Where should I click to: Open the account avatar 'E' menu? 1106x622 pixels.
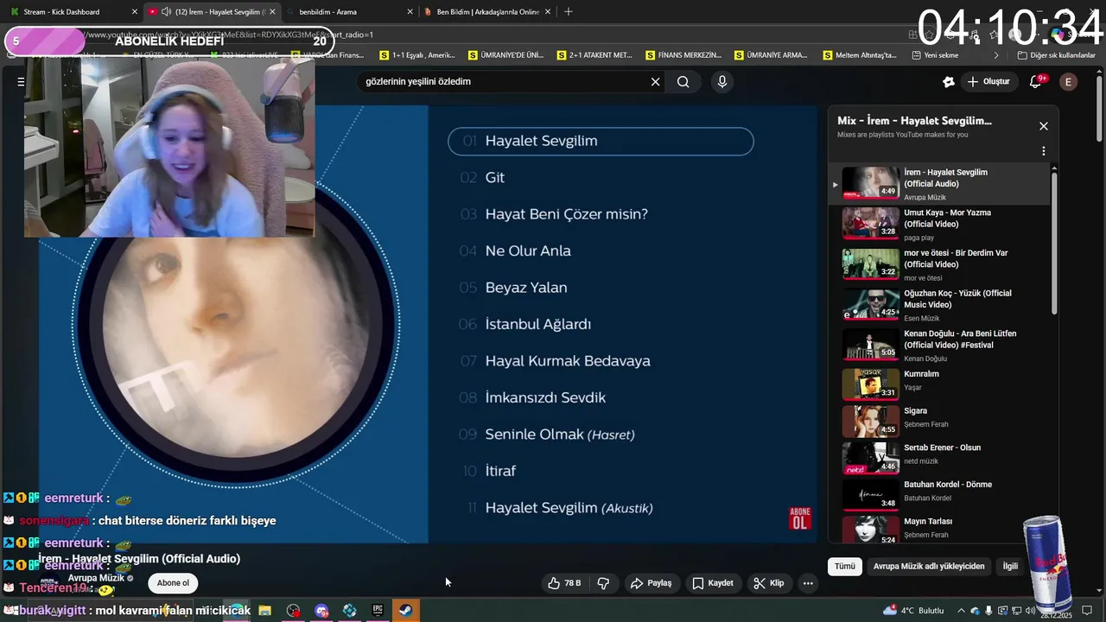(1069, 82)
